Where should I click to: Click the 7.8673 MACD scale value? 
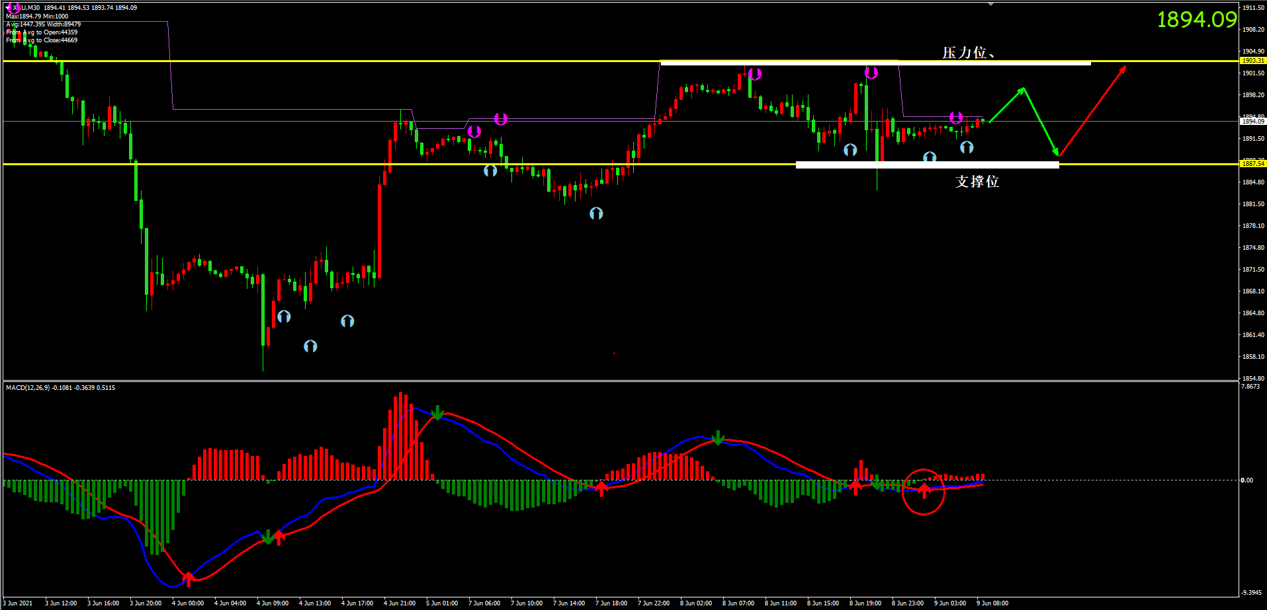click(1250, 387)
